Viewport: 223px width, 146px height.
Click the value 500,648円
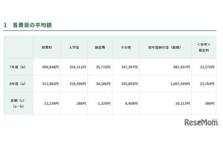point(50,67)
